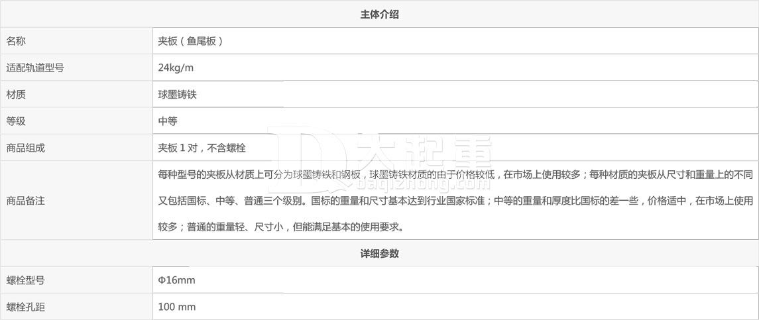This screenshot has width=759, height=320.
Task: Select the 24kg/m value
Action: (x=176, y=68)
